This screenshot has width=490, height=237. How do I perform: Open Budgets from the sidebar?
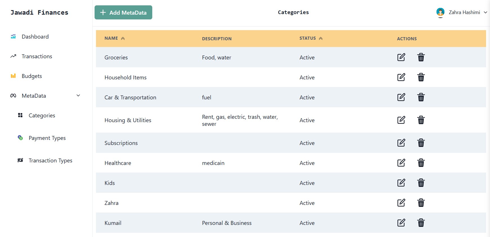32,76
